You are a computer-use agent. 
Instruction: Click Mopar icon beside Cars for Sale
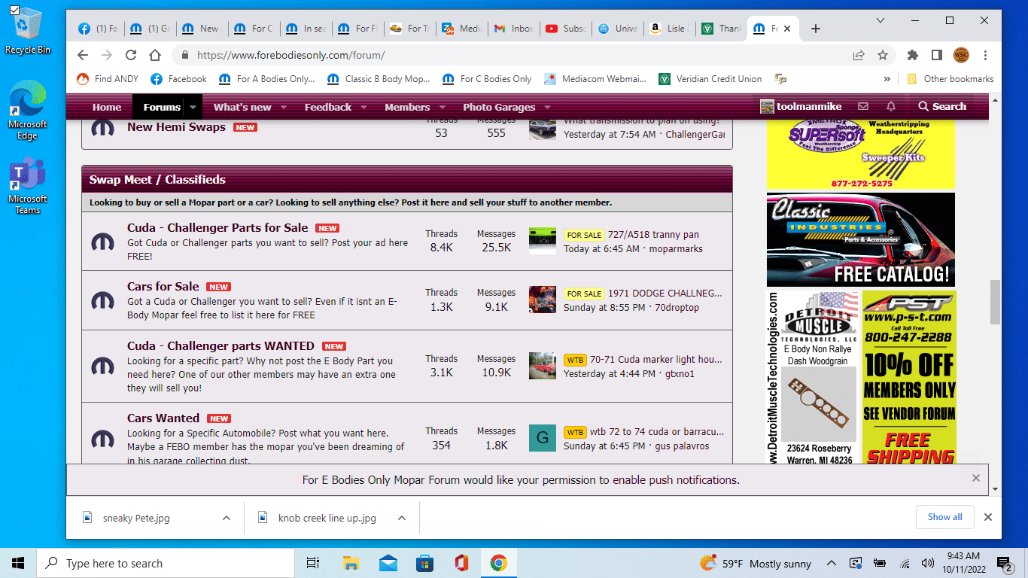click(x=102, y=301)
